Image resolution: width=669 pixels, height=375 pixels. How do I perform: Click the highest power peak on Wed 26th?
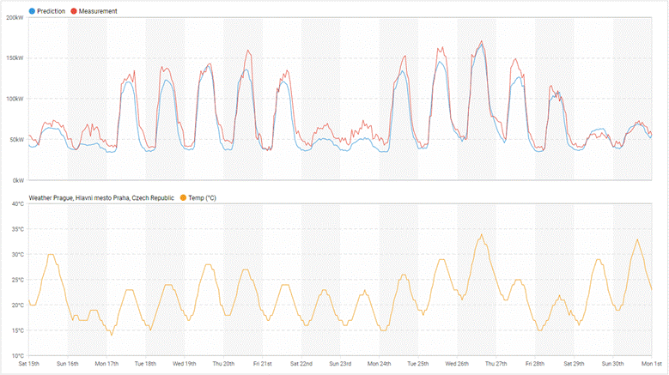(482, 41)
